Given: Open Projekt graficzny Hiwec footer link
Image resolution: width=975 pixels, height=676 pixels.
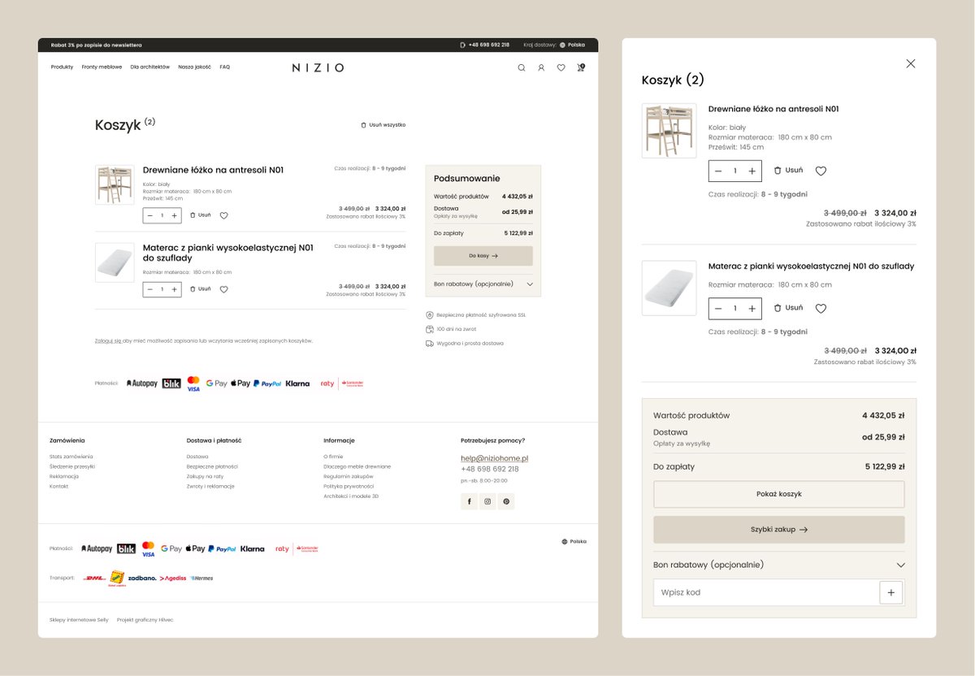Looking at the screenshot, I should 145,620.
